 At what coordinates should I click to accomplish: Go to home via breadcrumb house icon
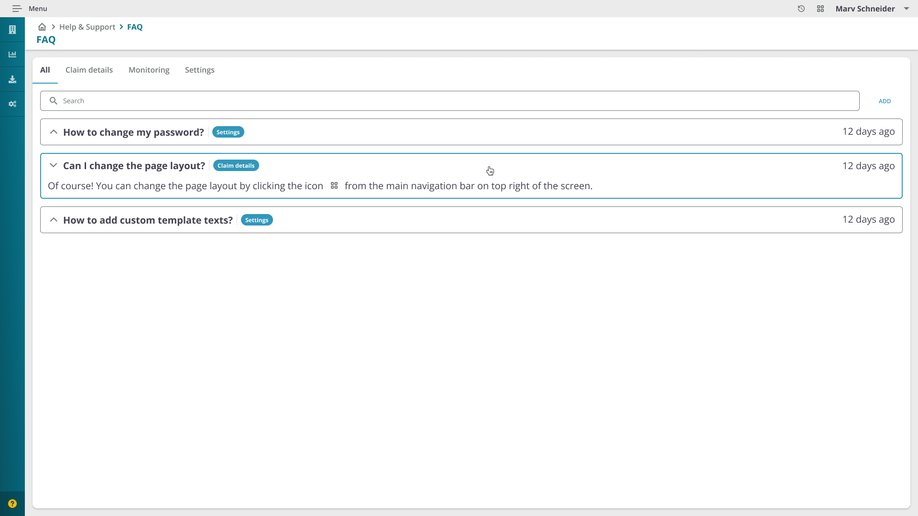click(42, 27)
